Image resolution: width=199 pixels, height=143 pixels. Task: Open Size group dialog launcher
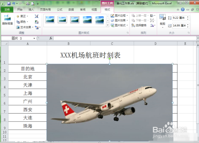pos(189,33)
